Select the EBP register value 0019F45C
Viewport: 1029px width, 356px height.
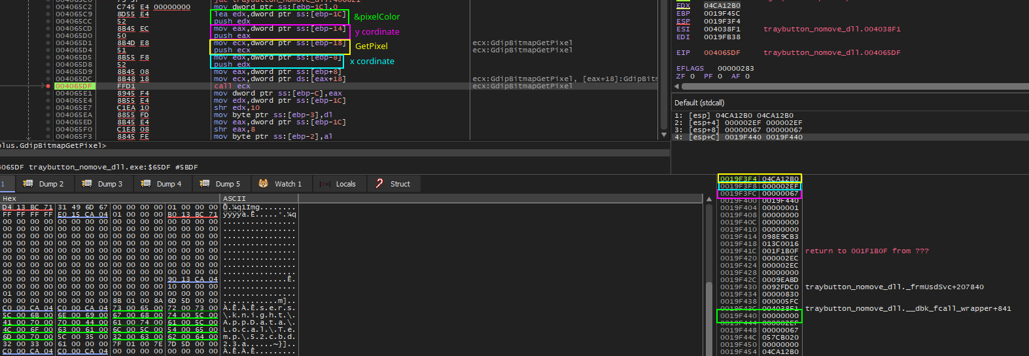pos(722,13)
